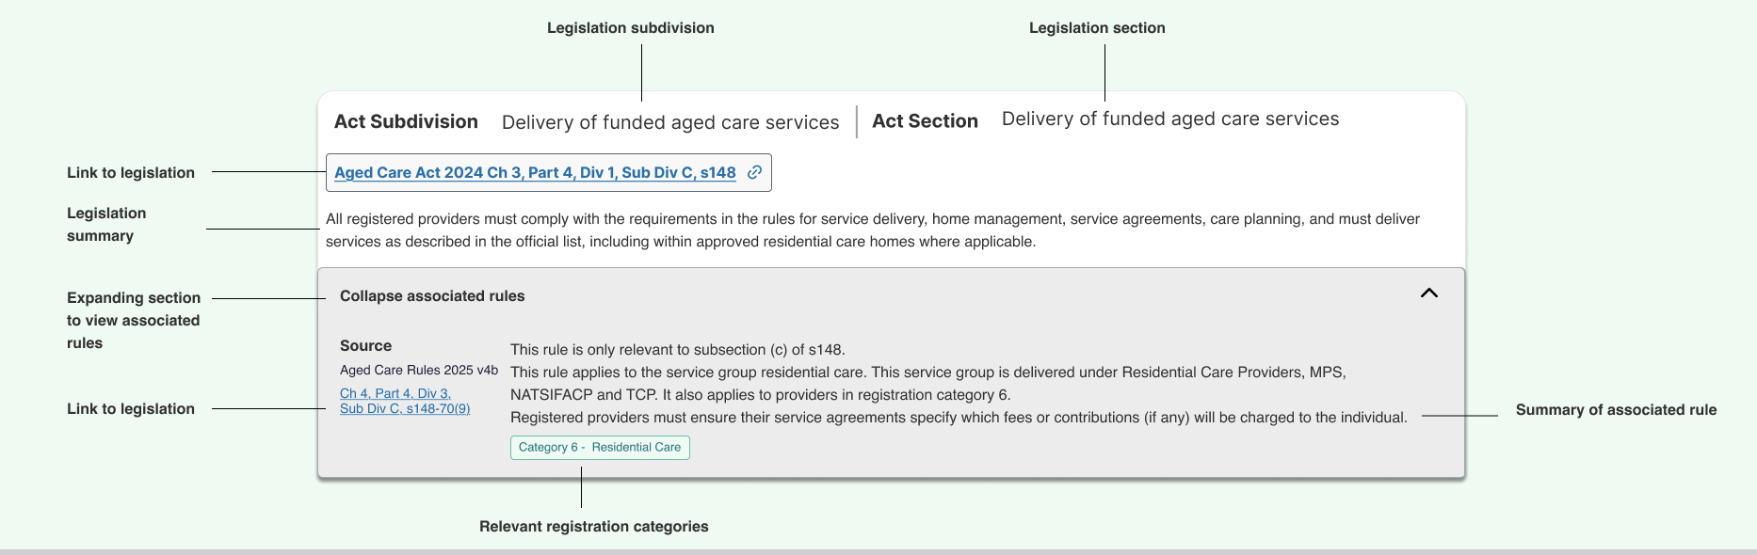This screenshot has height=555, width=1757.
Task: Click the Delivery of funded aged care subdivision value
Action: (670, 122)
